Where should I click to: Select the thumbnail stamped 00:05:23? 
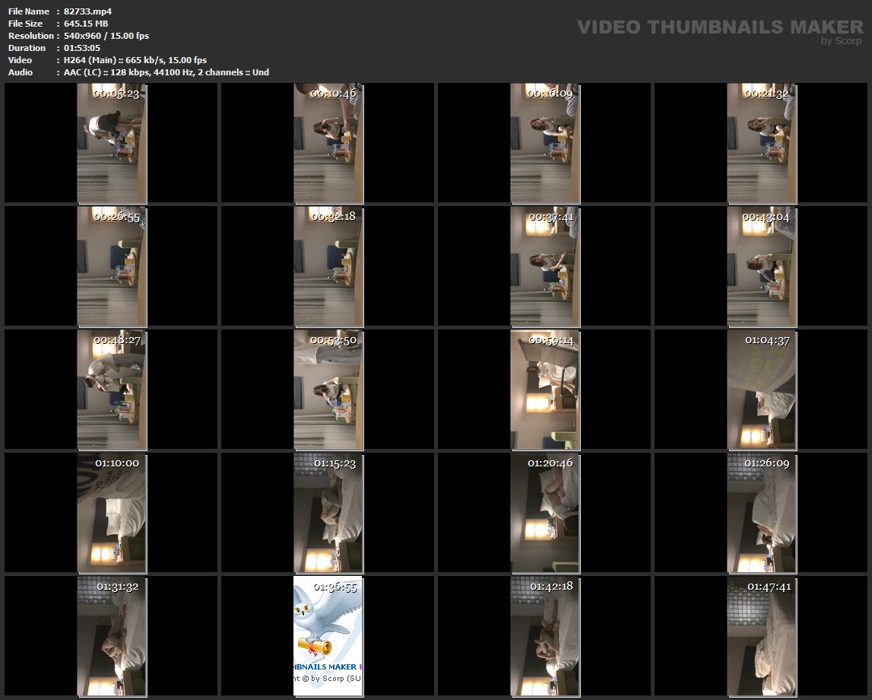pyautogui.click(x=111, y=143)
